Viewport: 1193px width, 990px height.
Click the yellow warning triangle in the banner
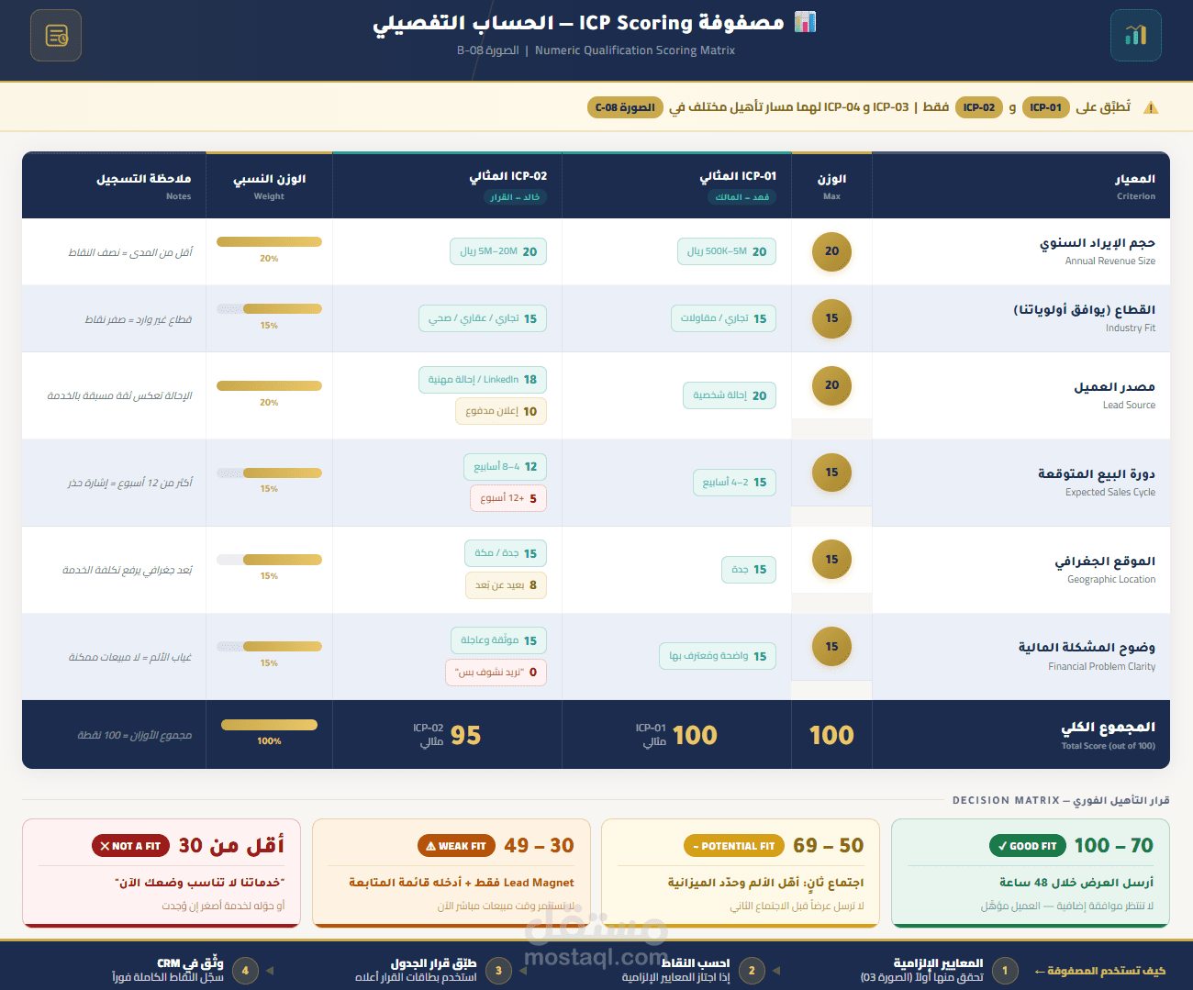coord(1151,107)
